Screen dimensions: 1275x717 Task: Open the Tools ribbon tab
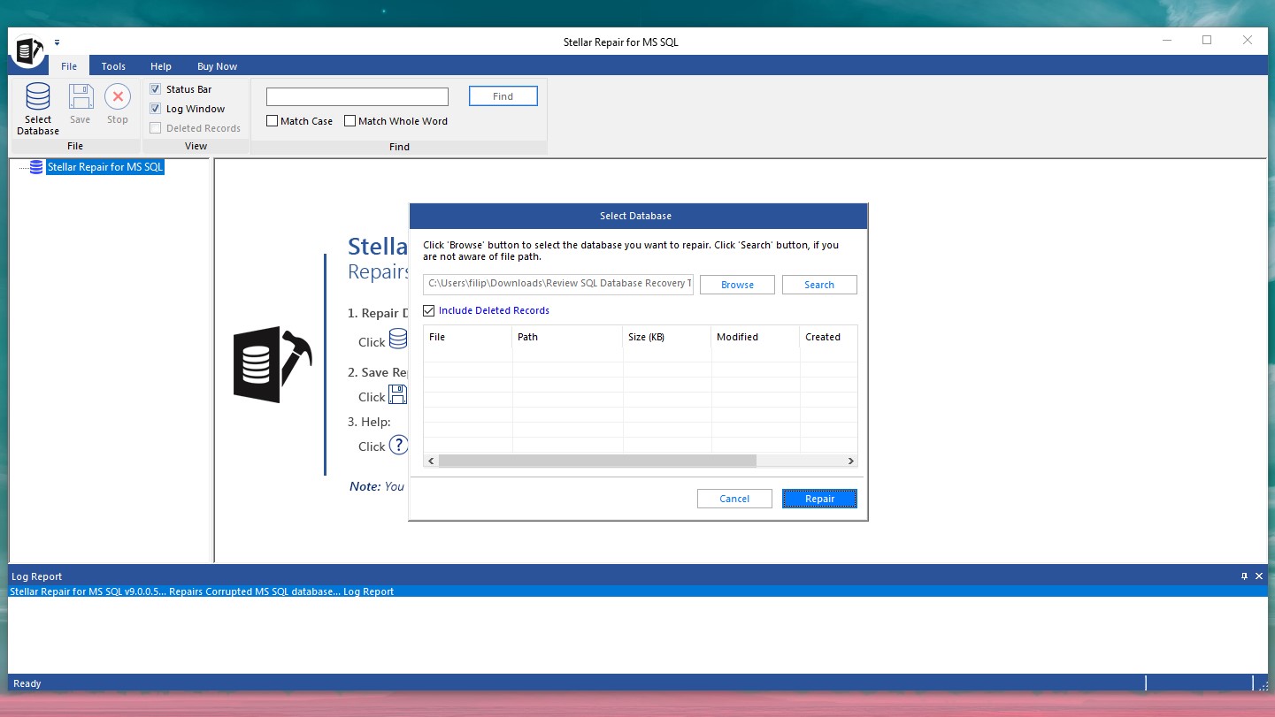(113, 66)
